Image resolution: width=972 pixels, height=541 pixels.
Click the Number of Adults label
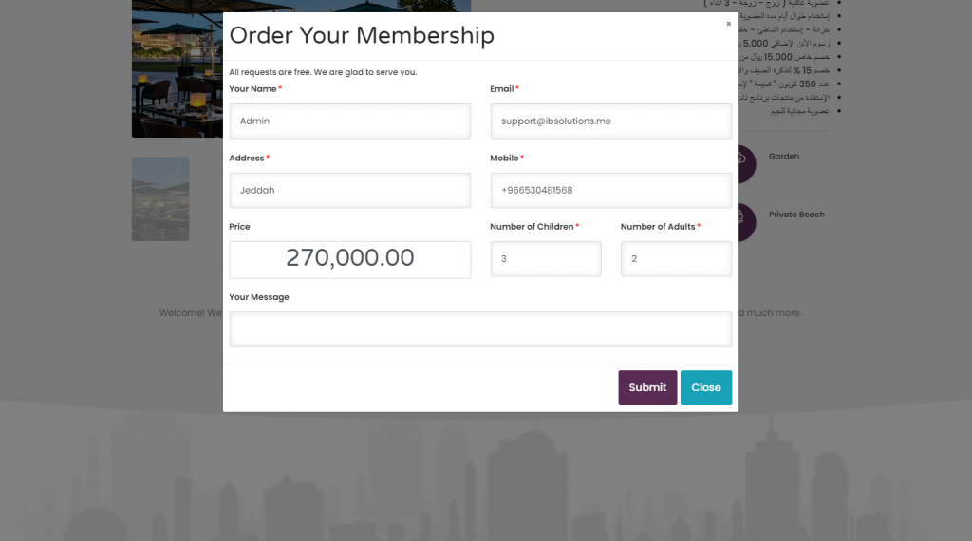pyautogui.click(x=658, y=227)
